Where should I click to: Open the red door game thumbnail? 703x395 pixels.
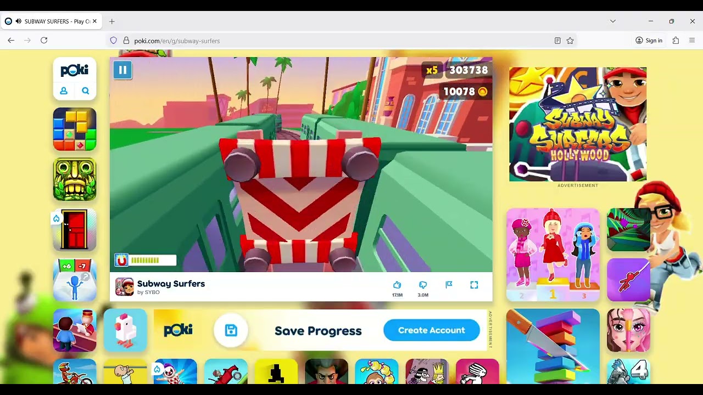[x=75, y=230]
